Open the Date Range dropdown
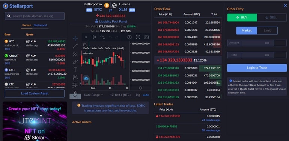 [93, 95]
